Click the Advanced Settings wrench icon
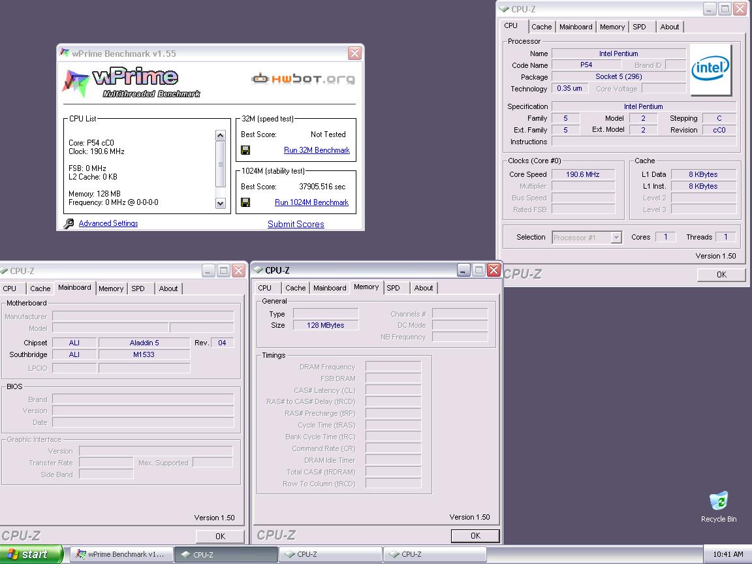 (69, 223)
